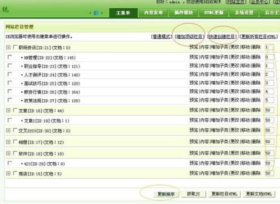Select the checkbox for 文章2[ID:19]

point(10,120)
